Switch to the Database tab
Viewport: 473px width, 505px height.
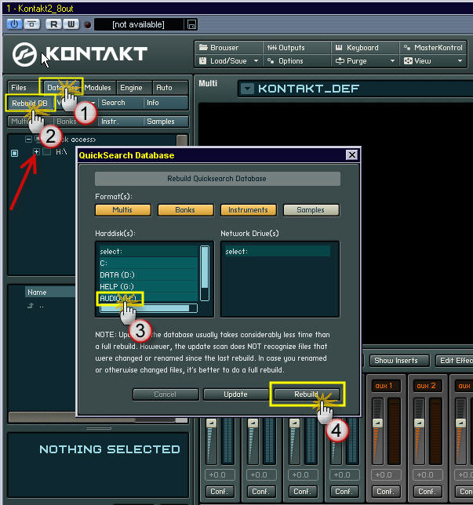point(60,88)
